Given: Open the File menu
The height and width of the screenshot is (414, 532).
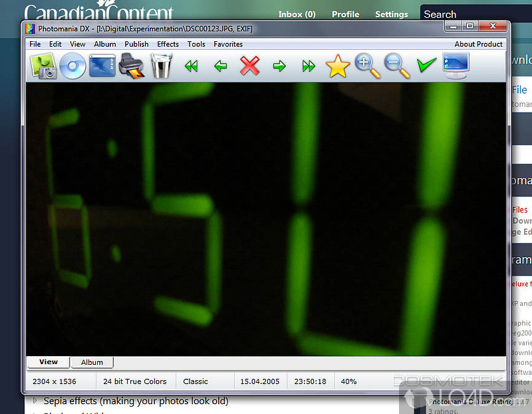Looking at the screenshot, I should (35, 44).
